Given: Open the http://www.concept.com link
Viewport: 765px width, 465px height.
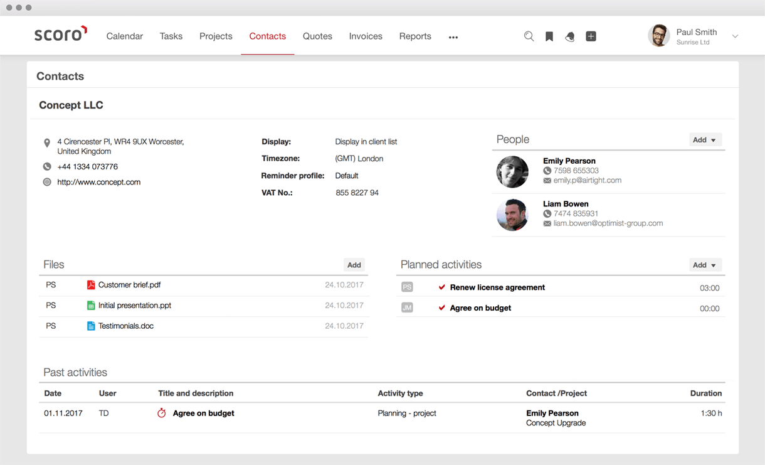Looking at the screenshot, I should [99, 182].
